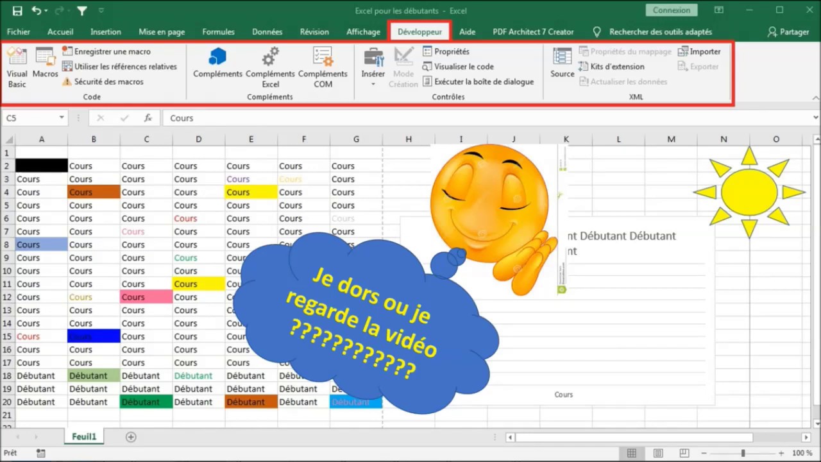The width and height of the screenshot is (821, 462).
Task: Select the green cell C20 Débutant
Action: point(146,402)
